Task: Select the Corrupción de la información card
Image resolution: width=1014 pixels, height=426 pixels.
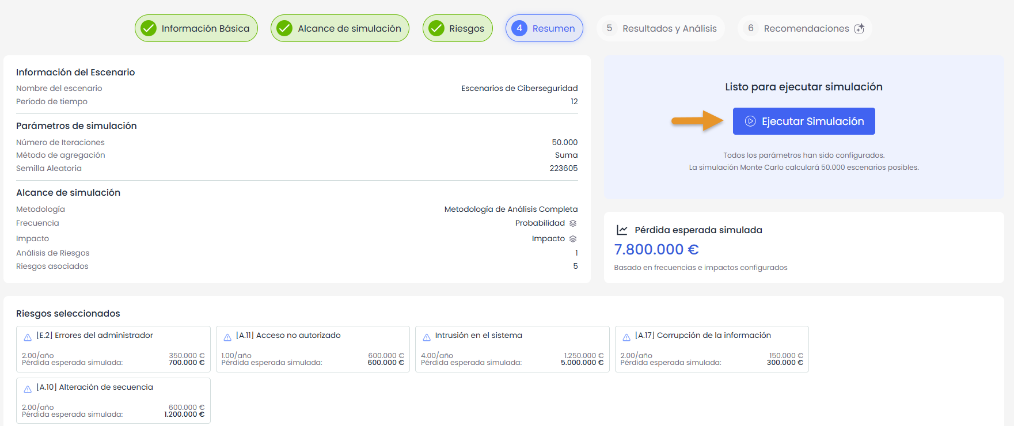Action: (x=712, y=349)
